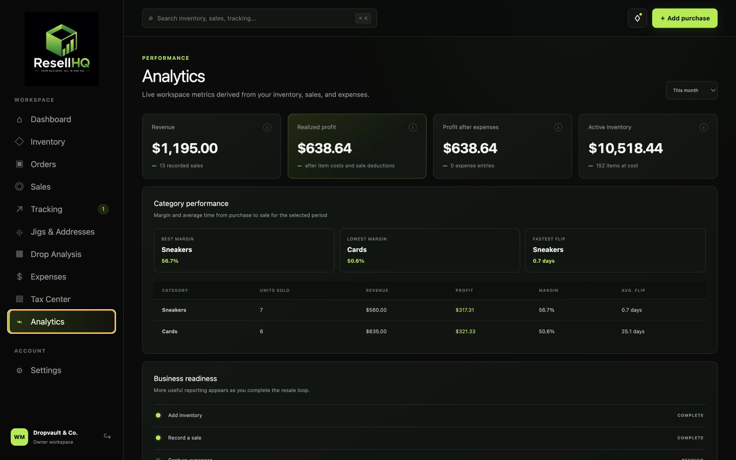Navigate to Orders
736x460 pixels.
(62, 164)
